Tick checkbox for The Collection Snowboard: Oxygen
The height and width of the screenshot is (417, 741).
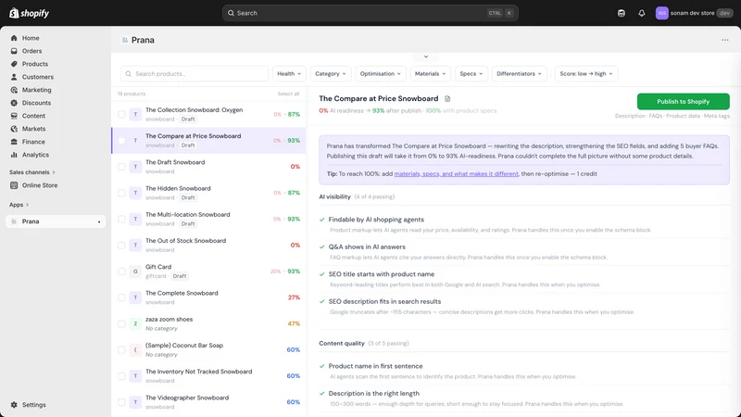pyautogui.click(x=121, y=114)
